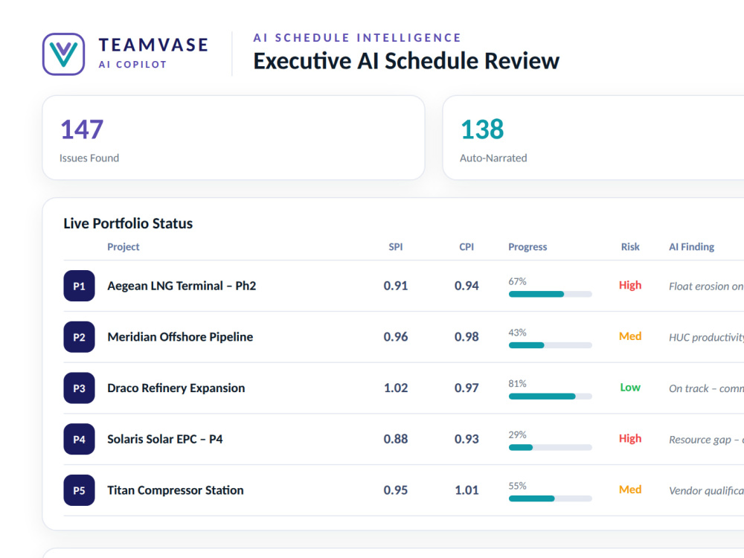
Task: Click SPI value 0.95
Action: 396,490
